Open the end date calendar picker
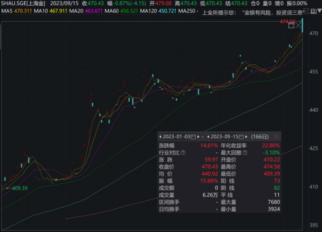 (241, 137)
